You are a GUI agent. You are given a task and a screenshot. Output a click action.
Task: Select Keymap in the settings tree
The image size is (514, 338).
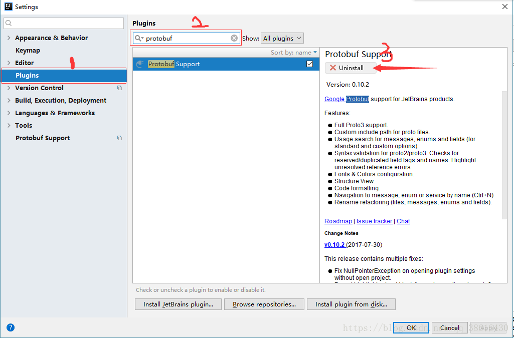pyautogui.click(x=28, y=51)
